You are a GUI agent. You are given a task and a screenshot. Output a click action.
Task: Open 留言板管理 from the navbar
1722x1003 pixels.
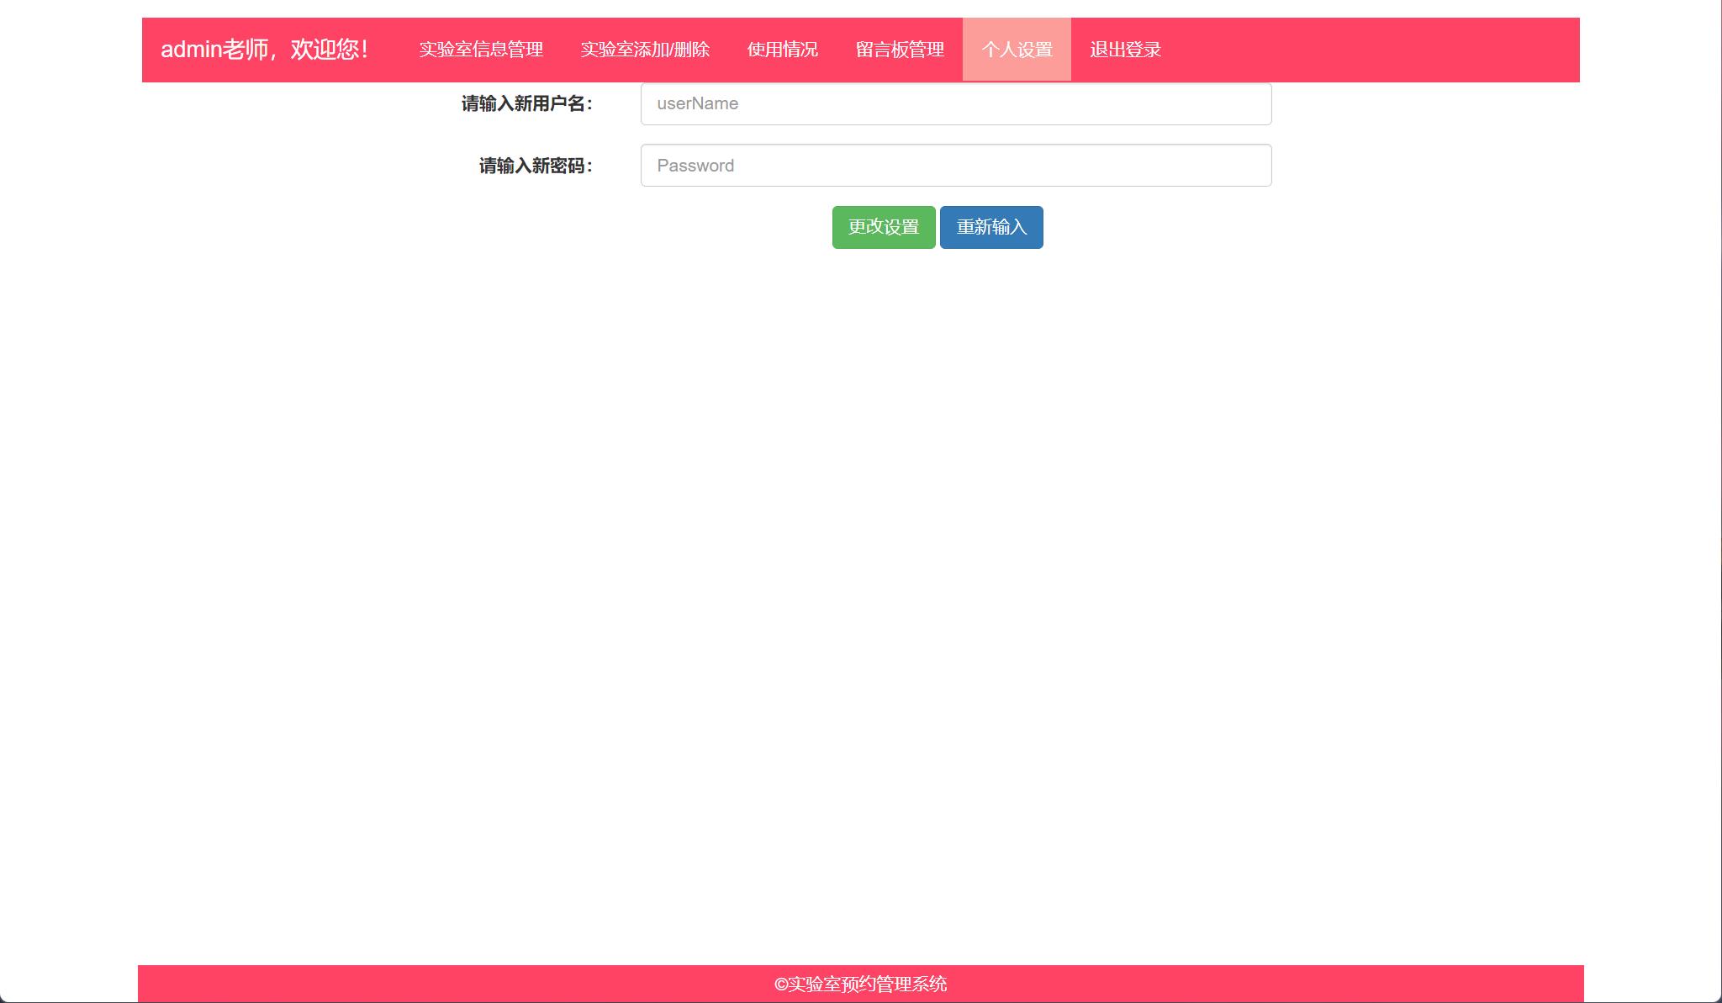[900, 49]
